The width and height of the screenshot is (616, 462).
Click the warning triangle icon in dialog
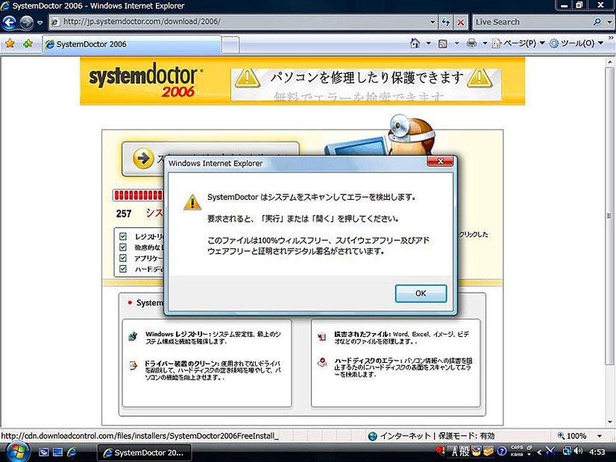coord(192,202)
